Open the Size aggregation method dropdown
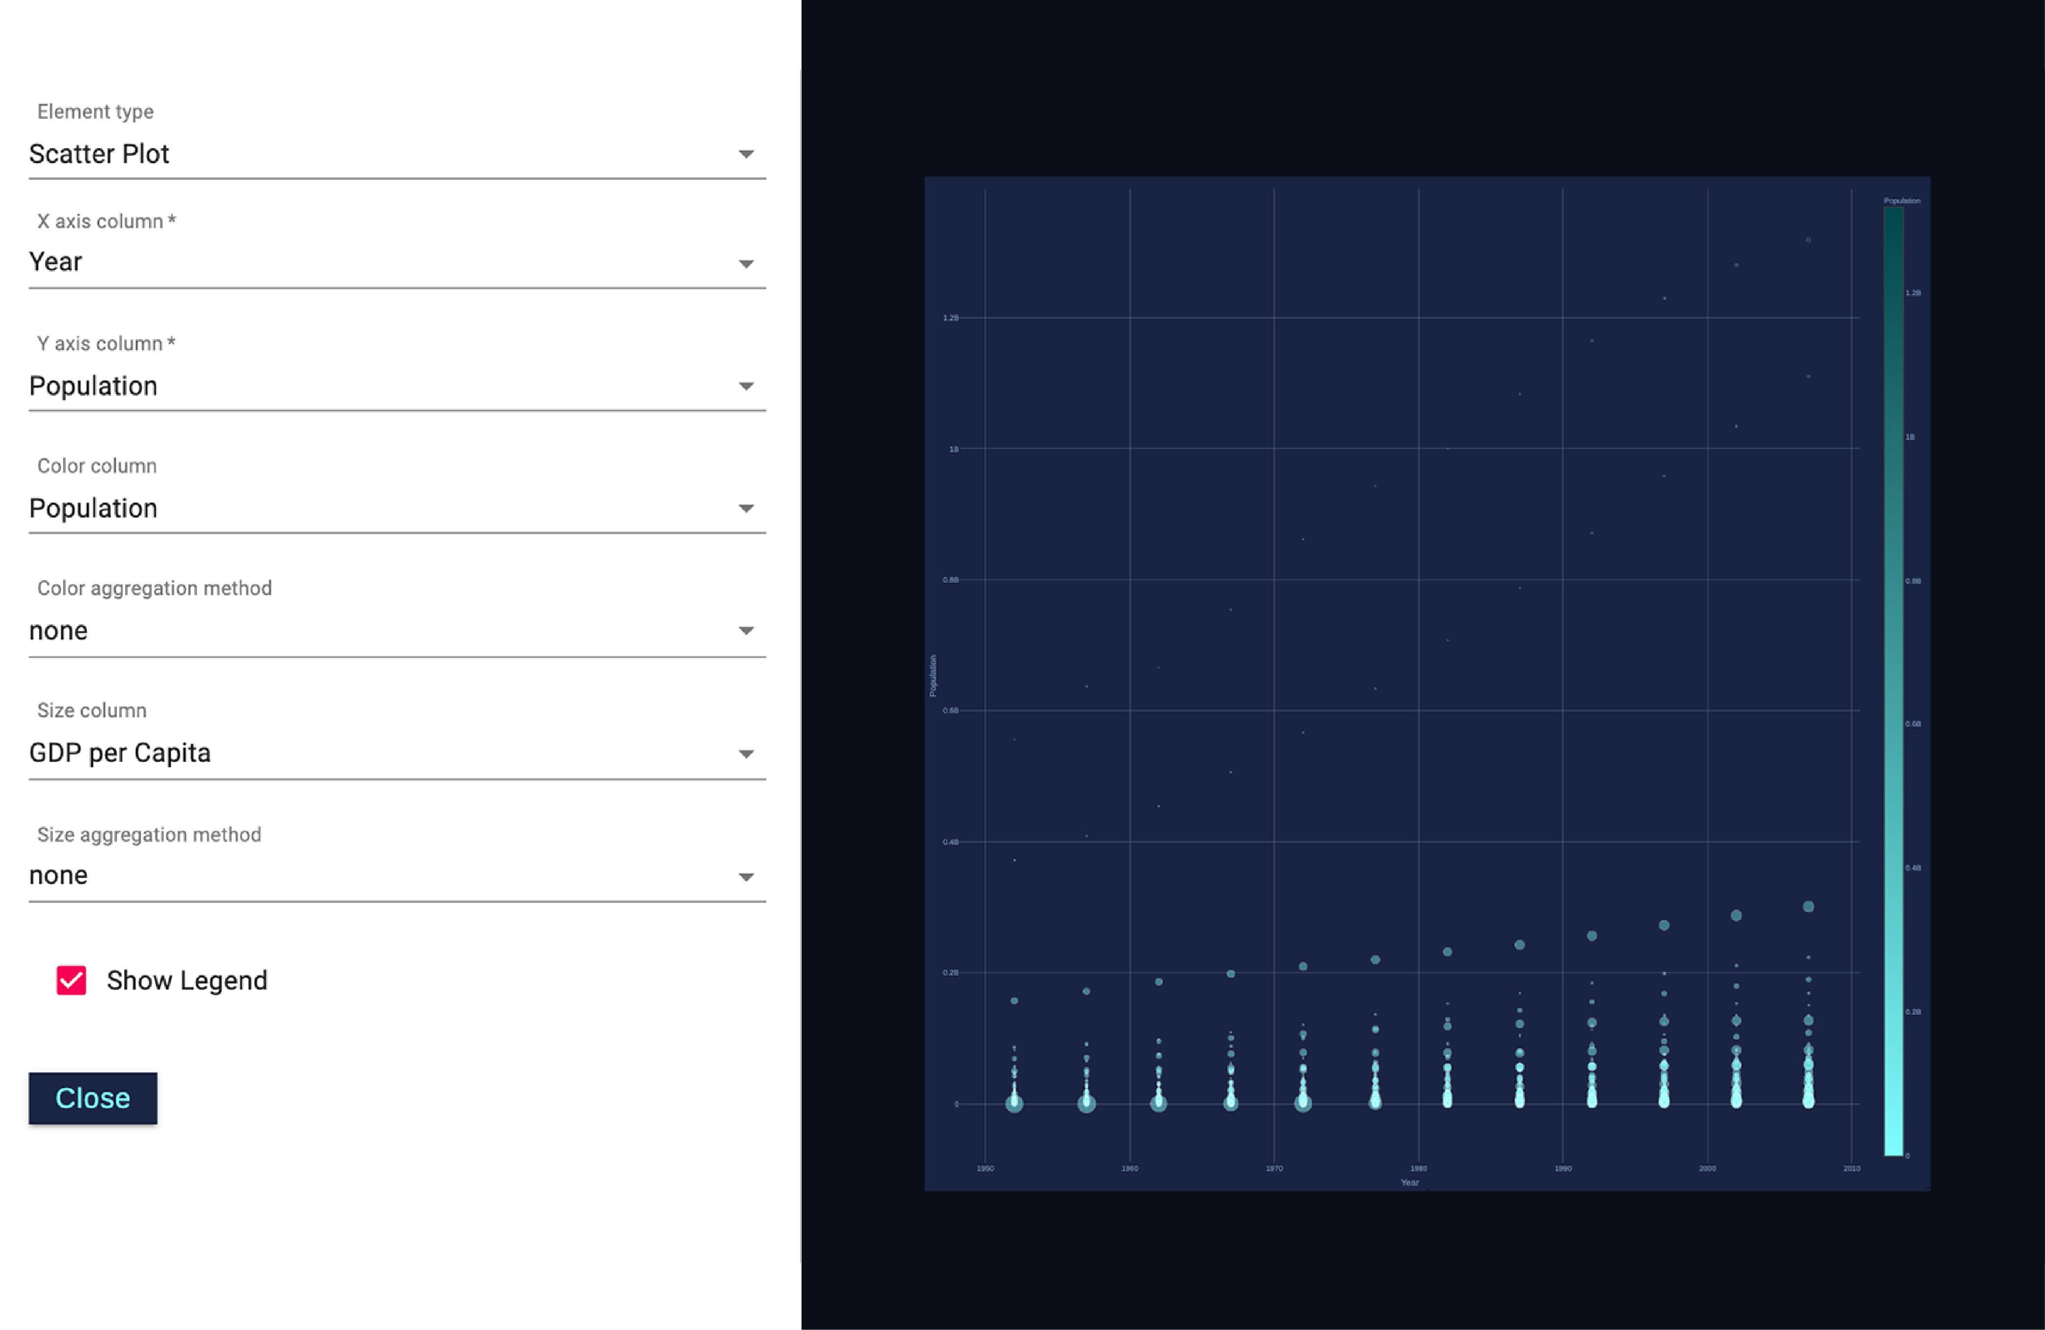 (397, 876)
